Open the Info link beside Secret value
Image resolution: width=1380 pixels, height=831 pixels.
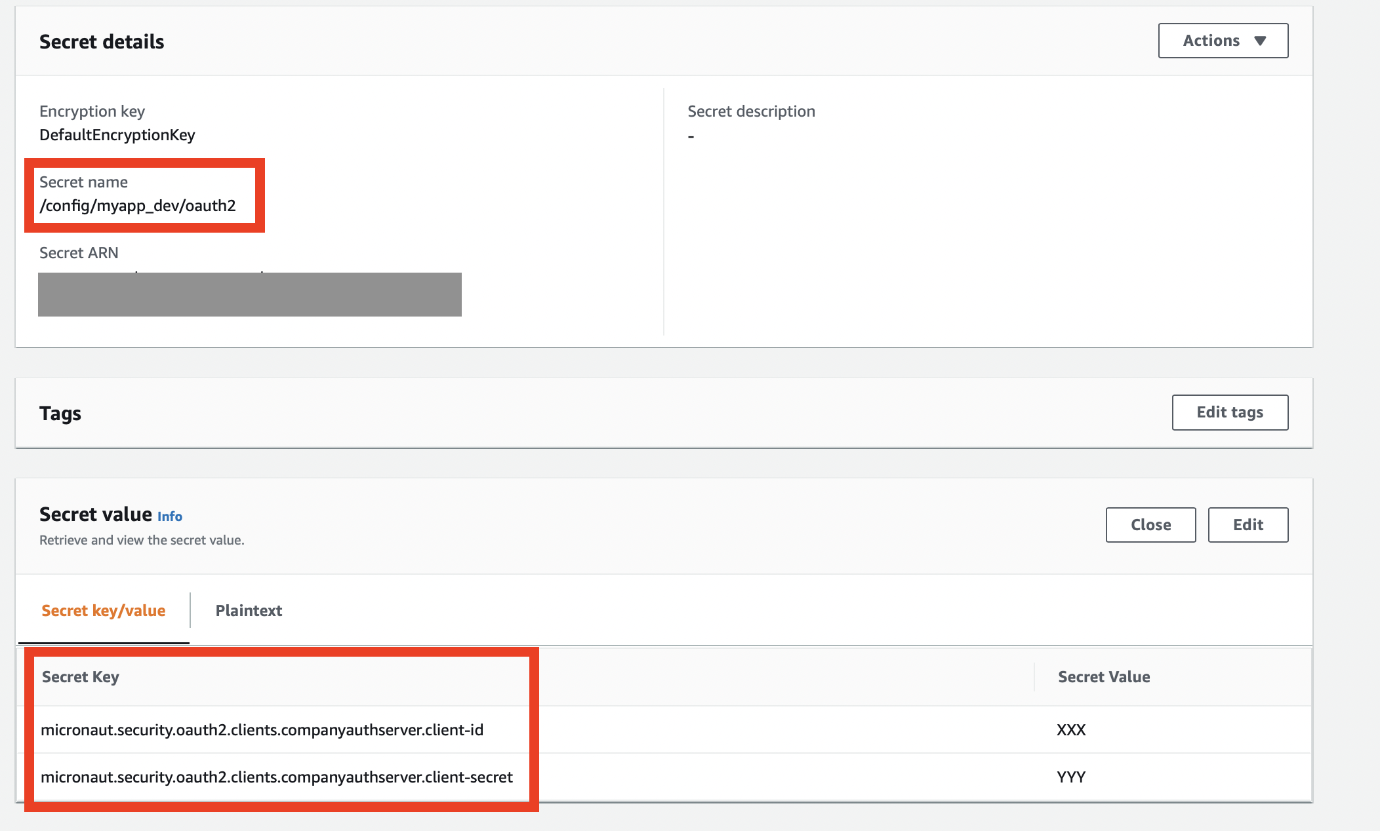170,516
